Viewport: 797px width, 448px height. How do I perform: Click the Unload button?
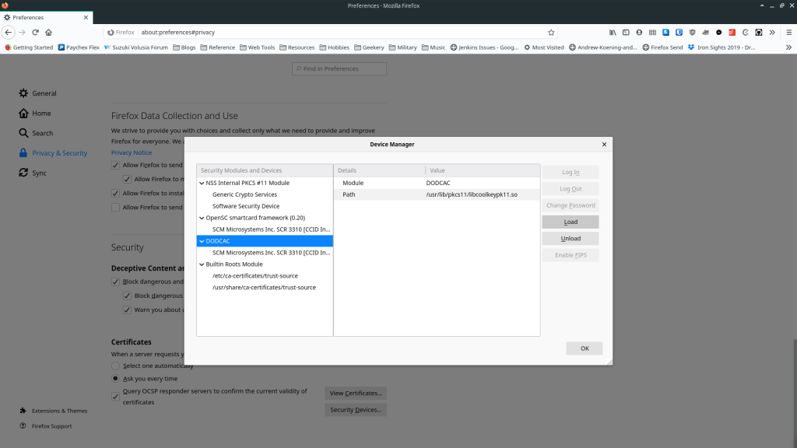tap(571, 239)
